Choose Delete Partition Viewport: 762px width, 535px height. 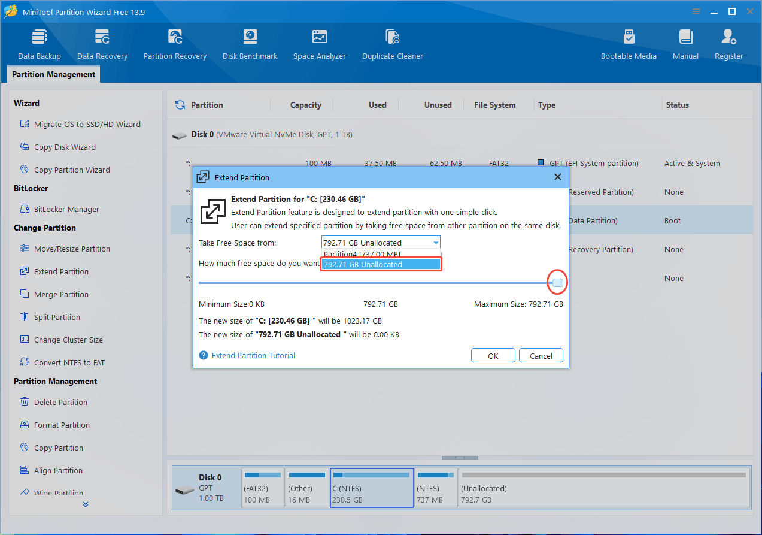(53, 402)
